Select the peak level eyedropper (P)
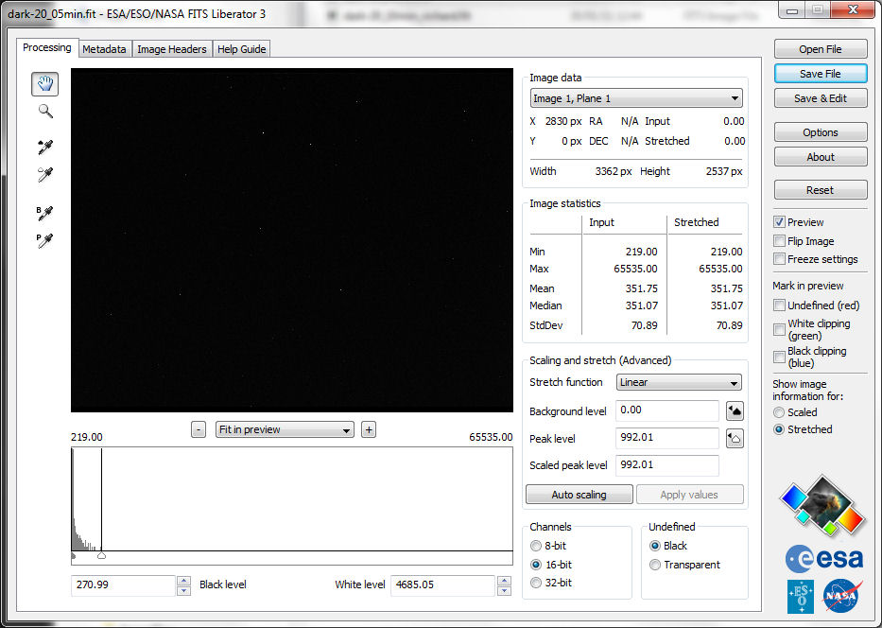The width and height of the screenshot is (882, 628). point(44,240)
